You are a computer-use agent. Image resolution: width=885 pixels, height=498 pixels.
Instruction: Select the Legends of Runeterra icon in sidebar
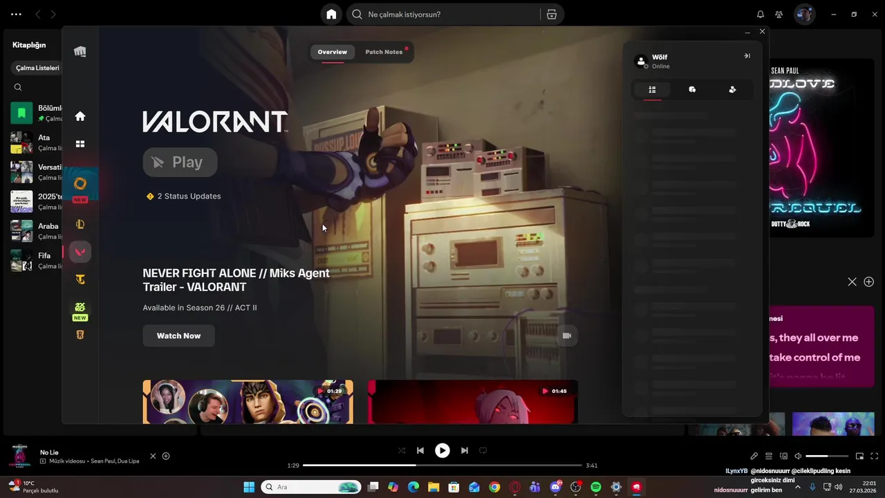pos(80,335)
